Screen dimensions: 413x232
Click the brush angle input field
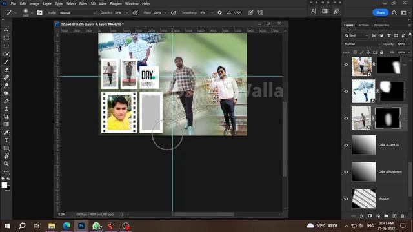pyautogui.click(x=237, y=13)
